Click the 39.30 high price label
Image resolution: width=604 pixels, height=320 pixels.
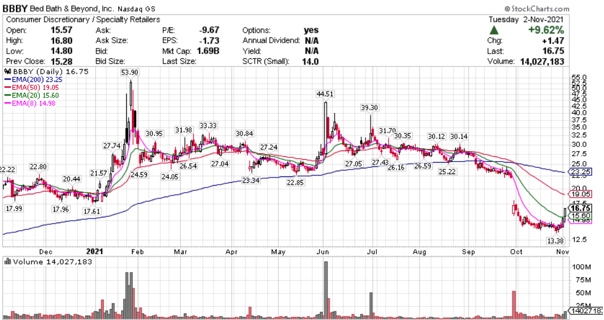[369, 108]
